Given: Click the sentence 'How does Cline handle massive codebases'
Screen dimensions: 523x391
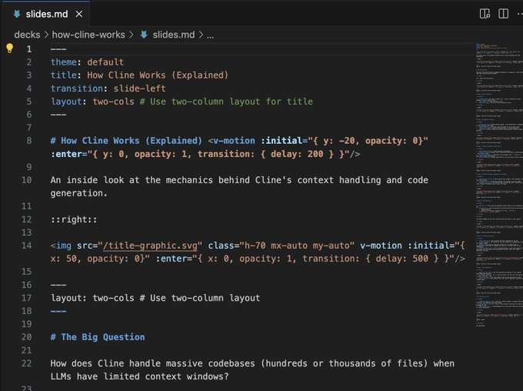Looking at the screenshot, I should (x=152, y=363).
